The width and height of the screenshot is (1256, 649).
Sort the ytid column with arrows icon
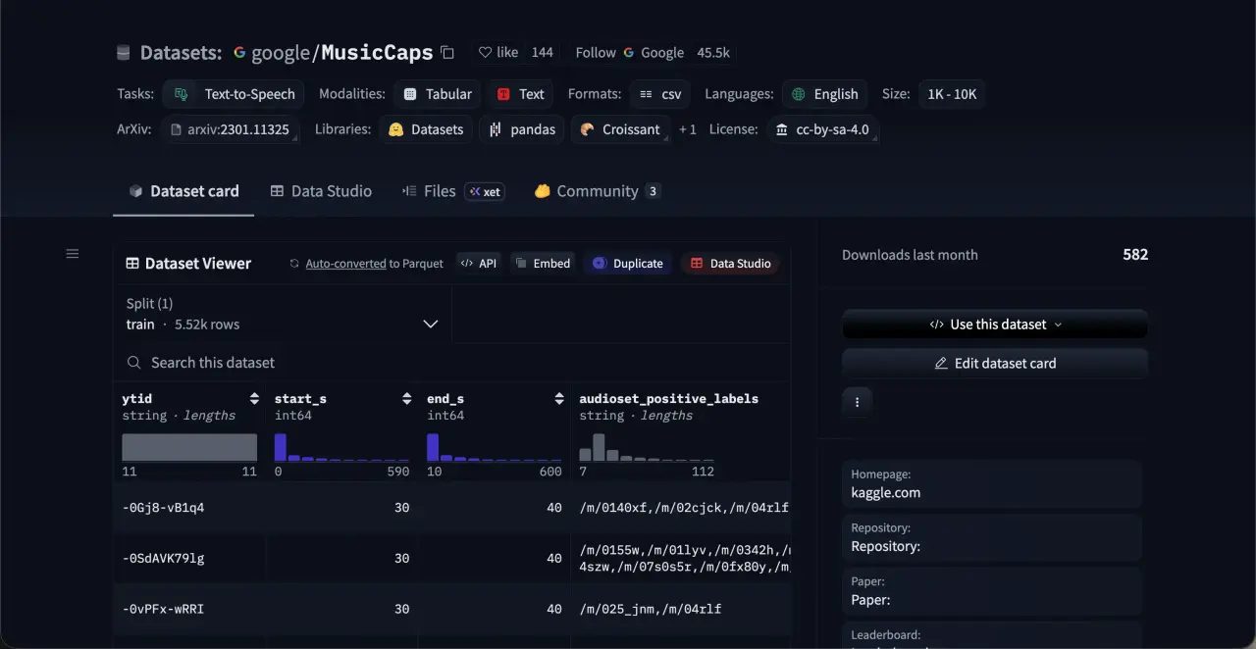(x=254, y=399)
